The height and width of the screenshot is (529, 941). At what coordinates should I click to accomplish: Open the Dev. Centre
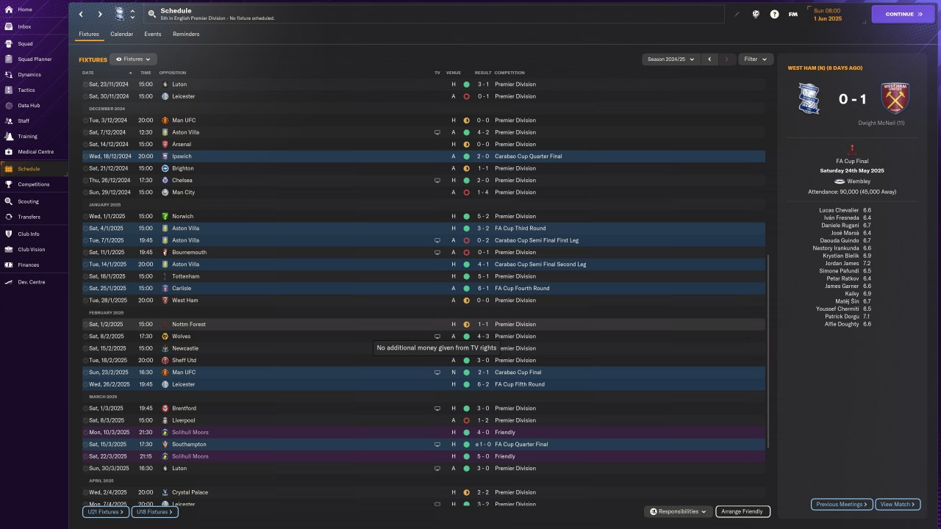point(32,281)
